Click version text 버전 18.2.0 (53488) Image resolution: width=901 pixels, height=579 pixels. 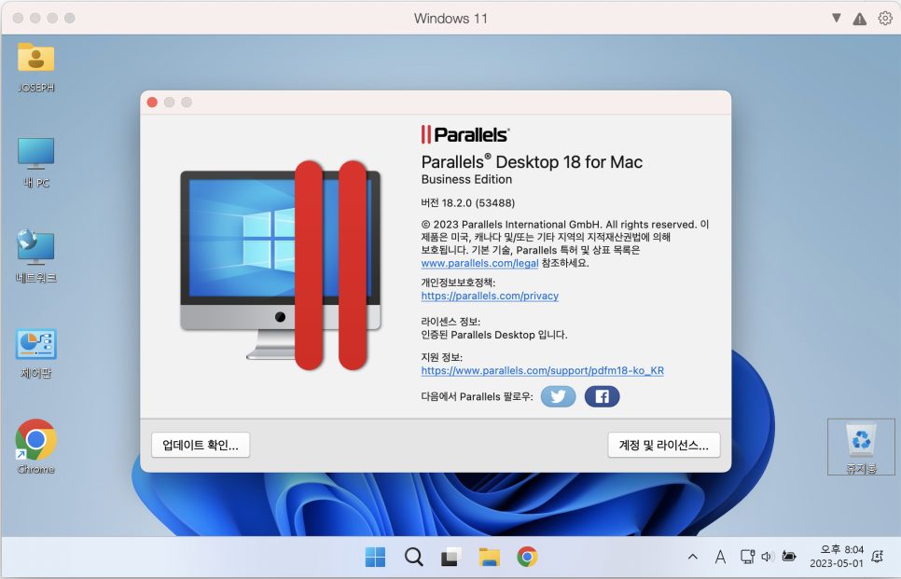(x=467, y=202)
